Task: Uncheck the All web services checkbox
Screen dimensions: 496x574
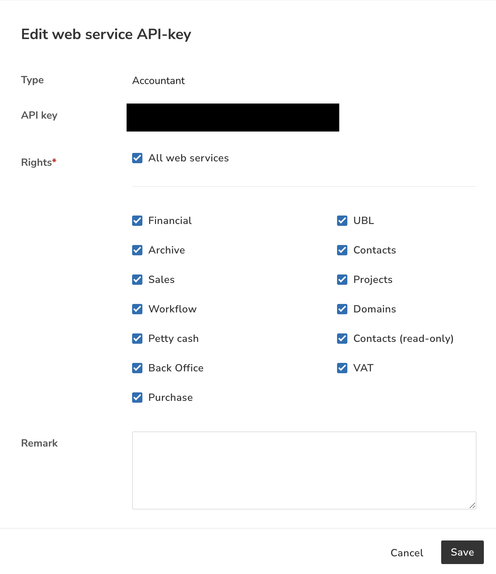Action: pos(137,158)
